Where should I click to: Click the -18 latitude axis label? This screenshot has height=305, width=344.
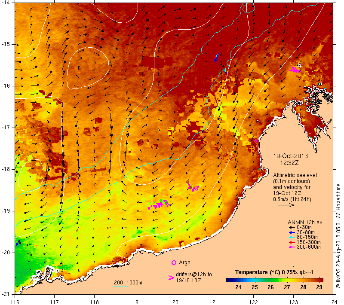click(6, 169)
